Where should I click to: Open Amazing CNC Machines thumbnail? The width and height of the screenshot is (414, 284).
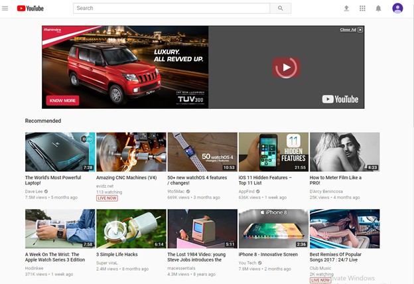click(131, 152)
